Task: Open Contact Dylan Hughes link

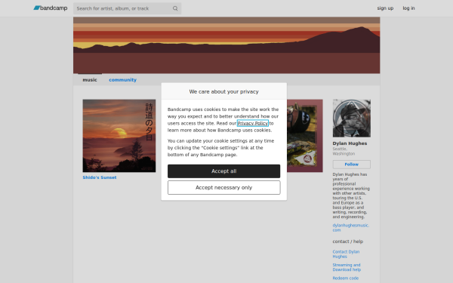Action: pos(346,254)
